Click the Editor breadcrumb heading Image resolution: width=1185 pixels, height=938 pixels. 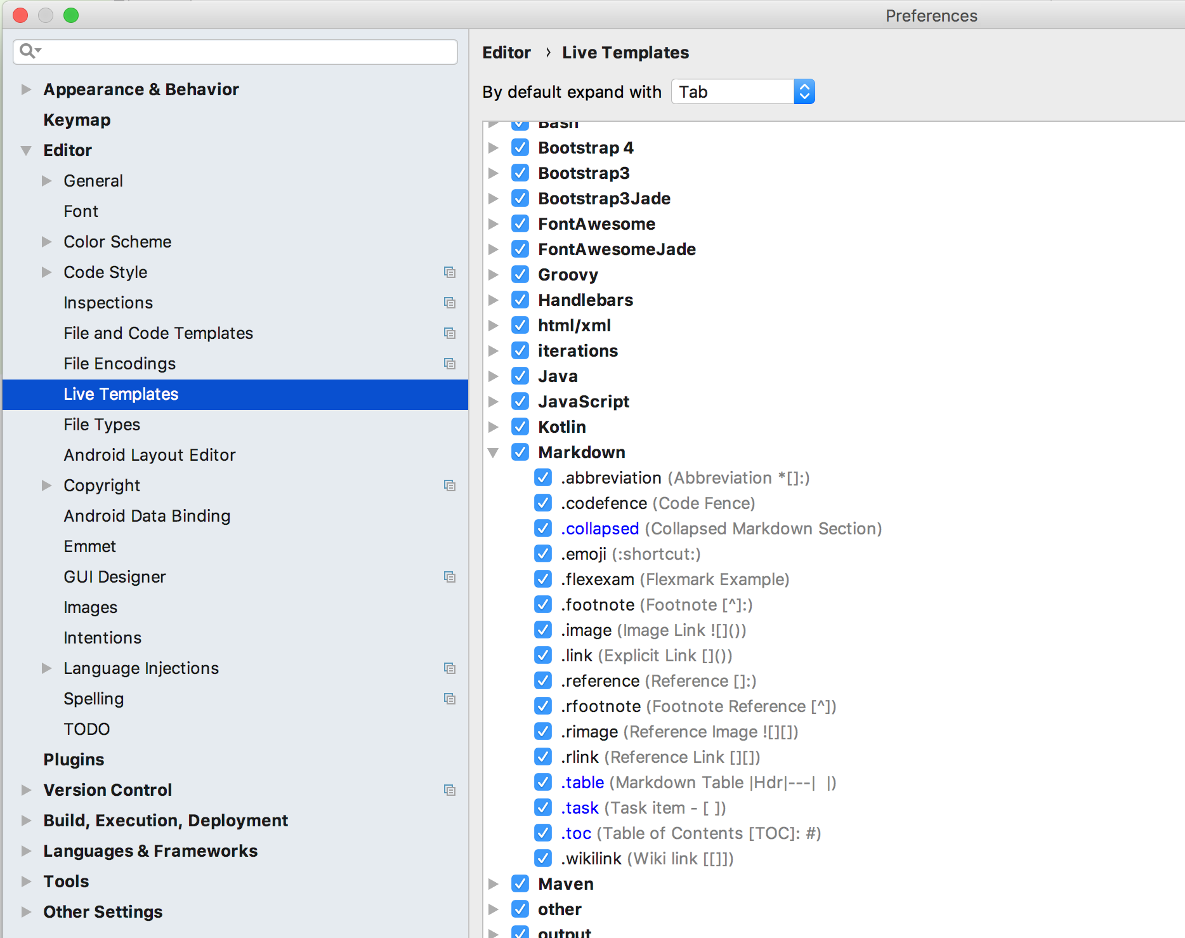click(x=506, y=53)
